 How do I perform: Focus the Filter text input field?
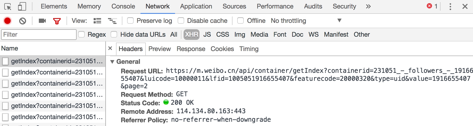click(x=39, y=35)
